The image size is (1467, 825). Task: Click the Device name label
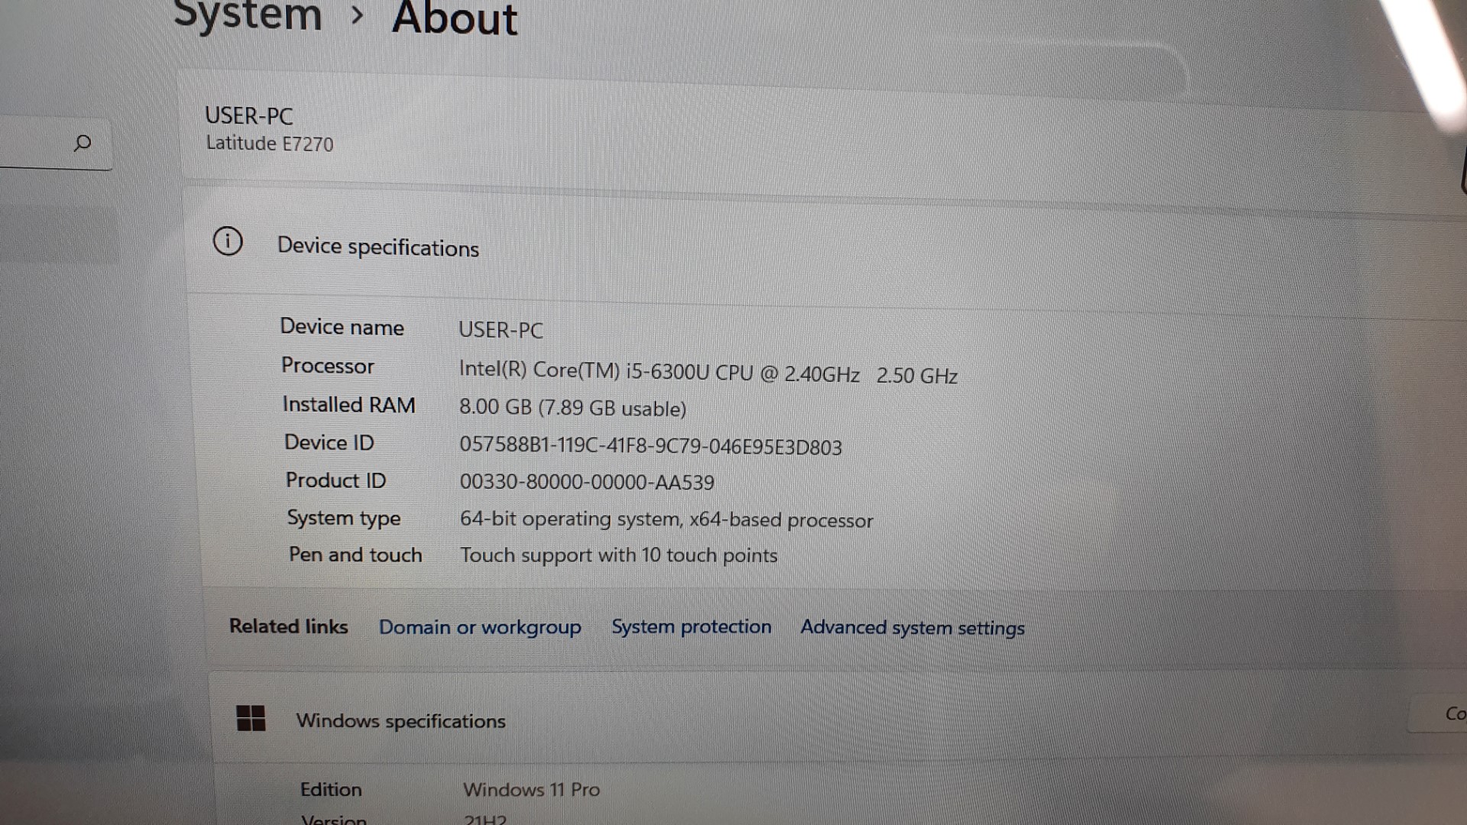tap(342, 327)
